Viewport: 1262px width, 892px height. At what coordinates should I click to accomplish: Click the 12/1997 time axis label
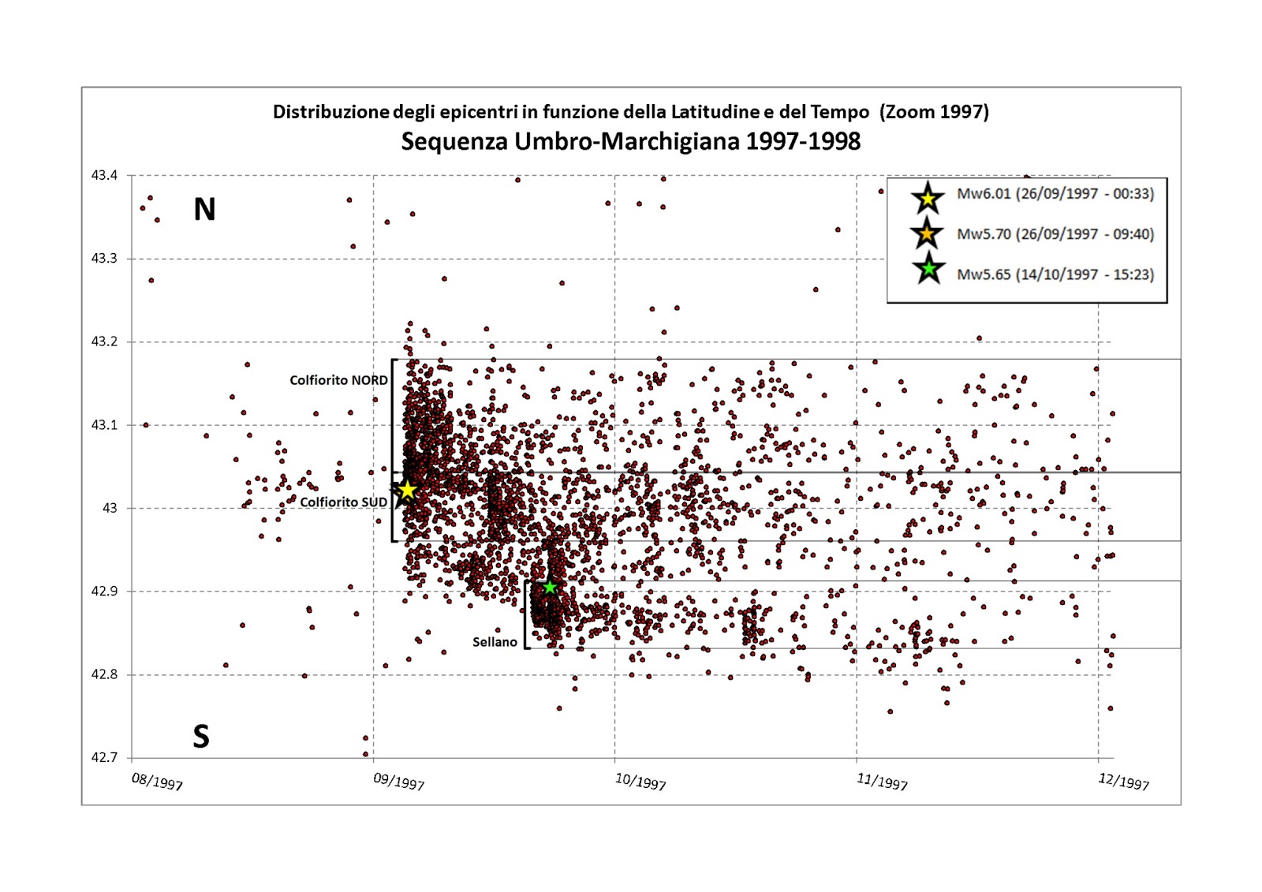coord(1124,782)
